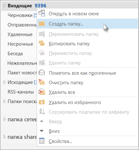The width and height of the screenshot is (139, 150).
Task: Open the Входящие folder
Action: [x=20, y=6]
